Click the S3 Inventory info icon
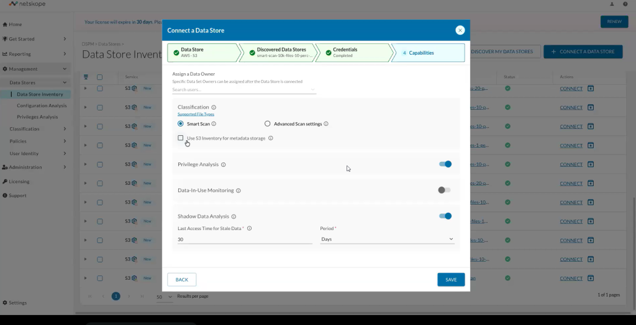Image resolution: width=636 pixels, height=325 pixels. point(271,138)
